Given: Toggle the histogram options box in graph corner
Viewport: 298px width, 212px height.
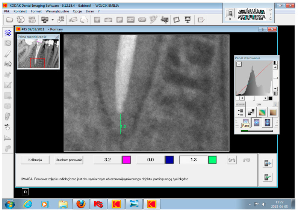Looking at the screenshot, I should coord(239,64).
